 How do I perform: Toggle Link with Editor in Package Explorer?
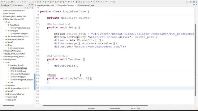pyautogui.click(x=28, y=8)
